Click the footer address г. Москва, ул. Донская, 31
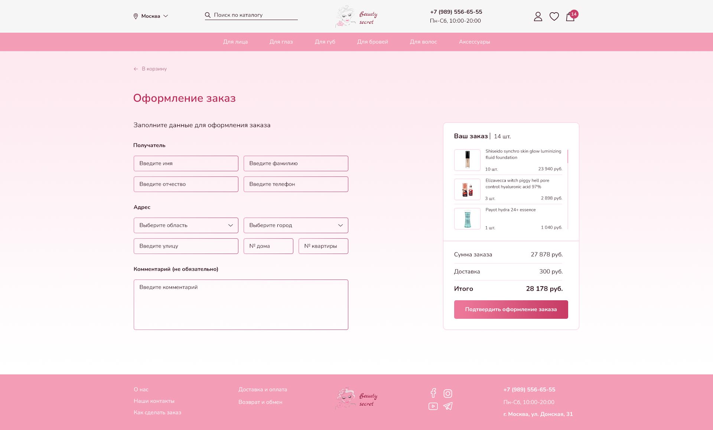This screenshot has height=430, width=713. [538, 414]
